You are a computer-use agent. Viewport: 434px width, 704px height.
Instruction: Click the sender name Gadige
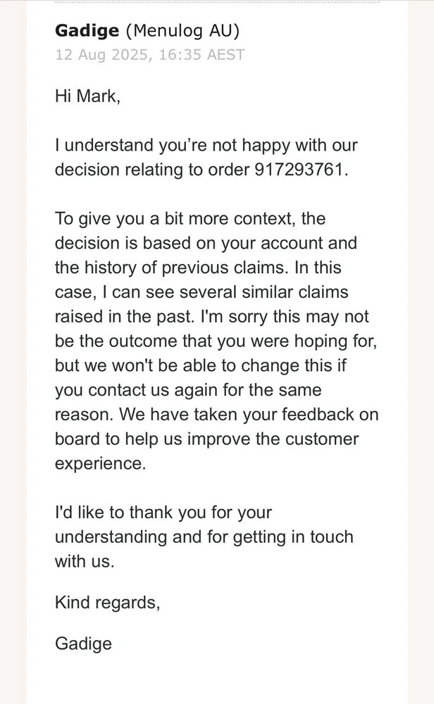87,31
